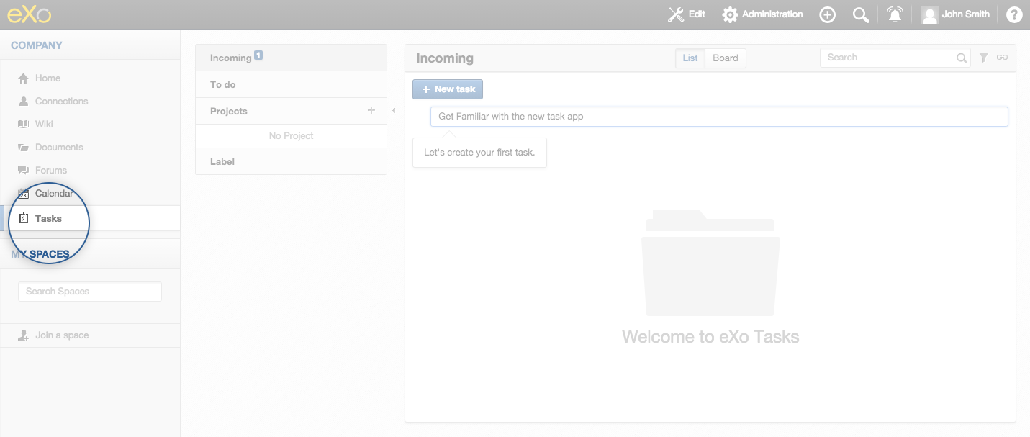
Task: Open the John Smith user menu
Action: click(966, 14)
